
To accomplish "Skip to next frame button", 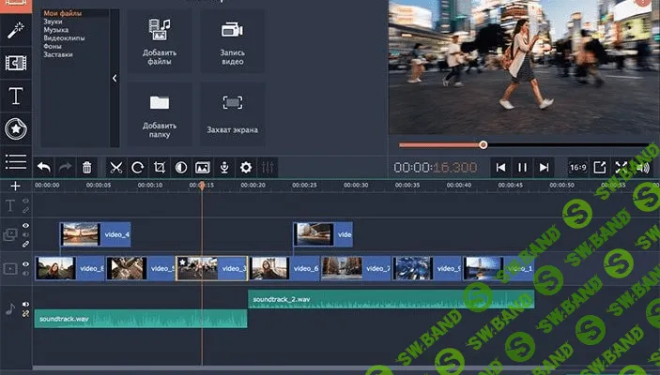I will click(x=544, y=167).
